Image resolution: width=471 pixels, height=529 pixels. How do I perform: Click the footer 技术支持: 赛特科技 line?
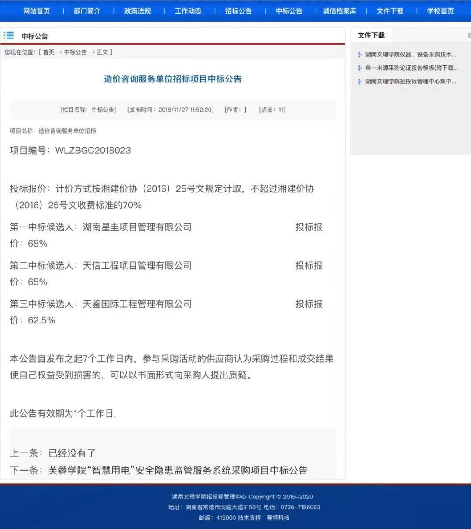point(264,518)
